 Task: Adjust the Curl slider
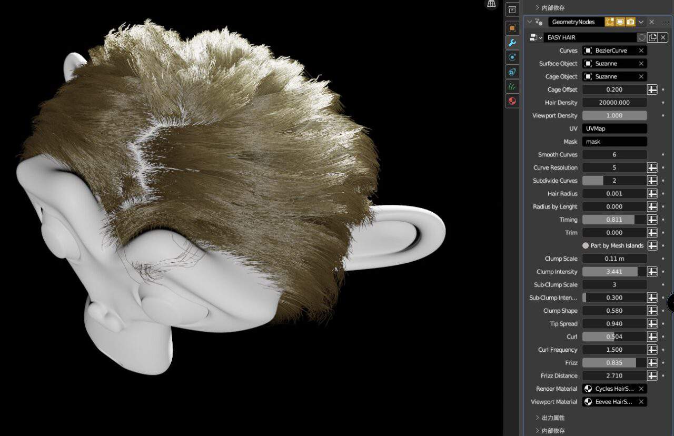pyautogui.click(x=614, y=336)
